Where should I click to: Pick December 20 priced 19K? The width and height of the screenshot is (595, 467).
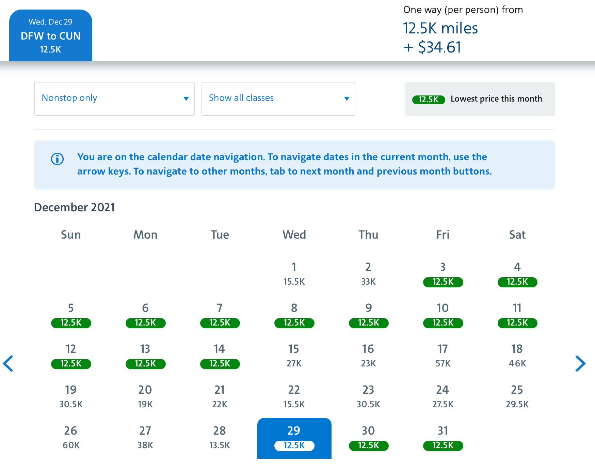145,397
